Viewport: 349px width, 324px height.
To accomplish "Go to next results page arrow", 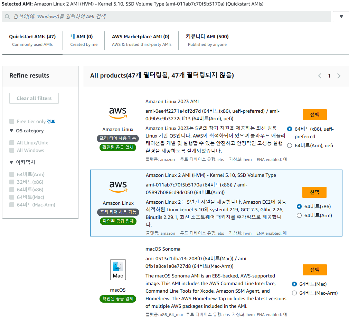I will 339,76.
